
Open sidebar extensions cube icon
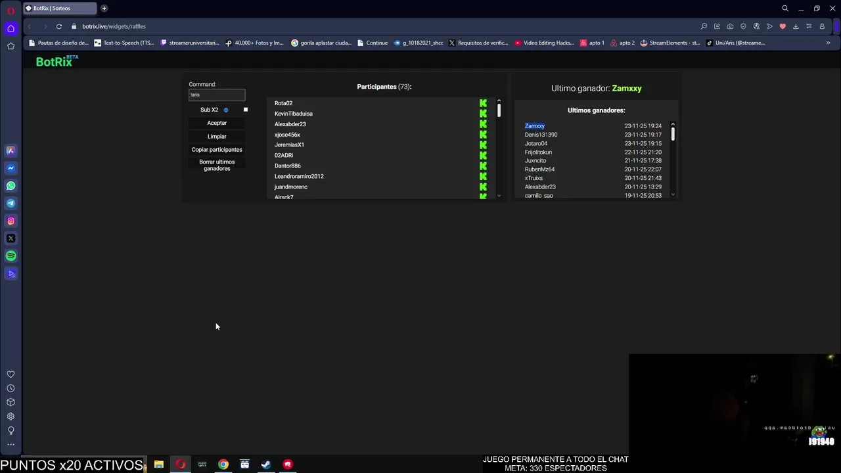pyautogui.click(x=11, y=402)
